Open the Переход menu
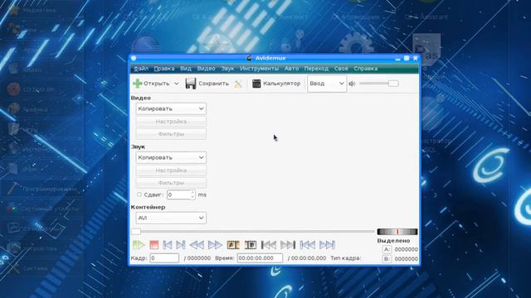The image size is (531, 298). 316,69
